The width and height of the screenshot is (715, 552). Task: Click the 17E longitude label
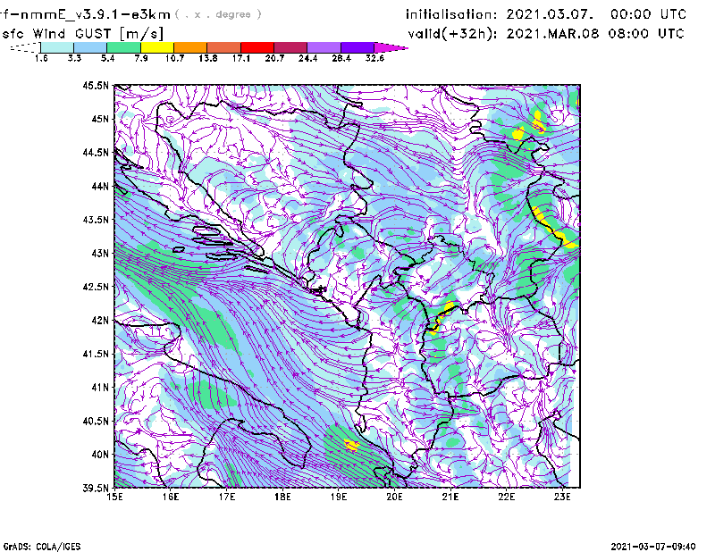[227, 497]
